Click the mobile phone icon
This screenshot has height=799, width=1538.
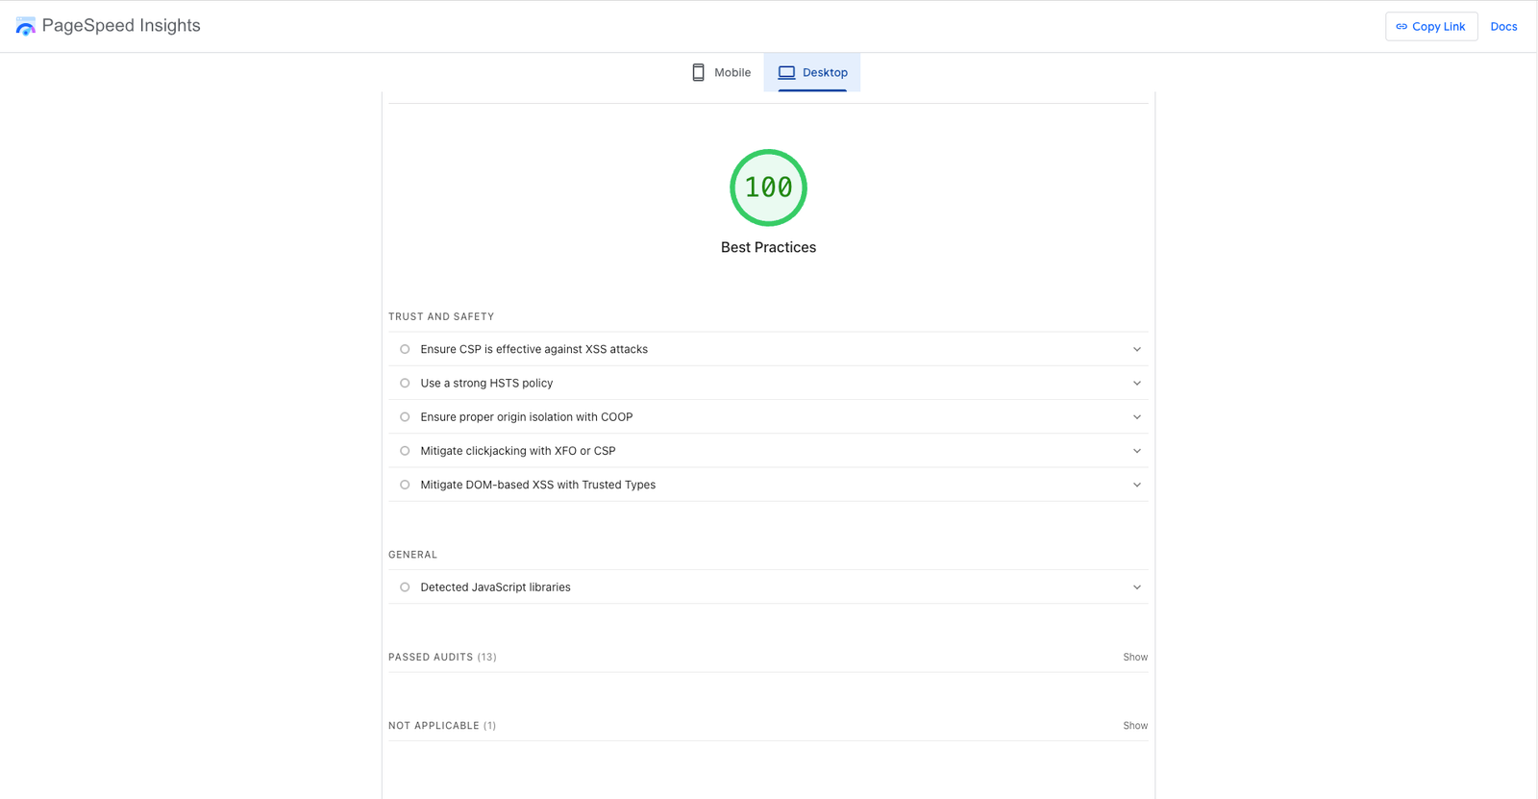pyautogui.click(x=699, y=72)
